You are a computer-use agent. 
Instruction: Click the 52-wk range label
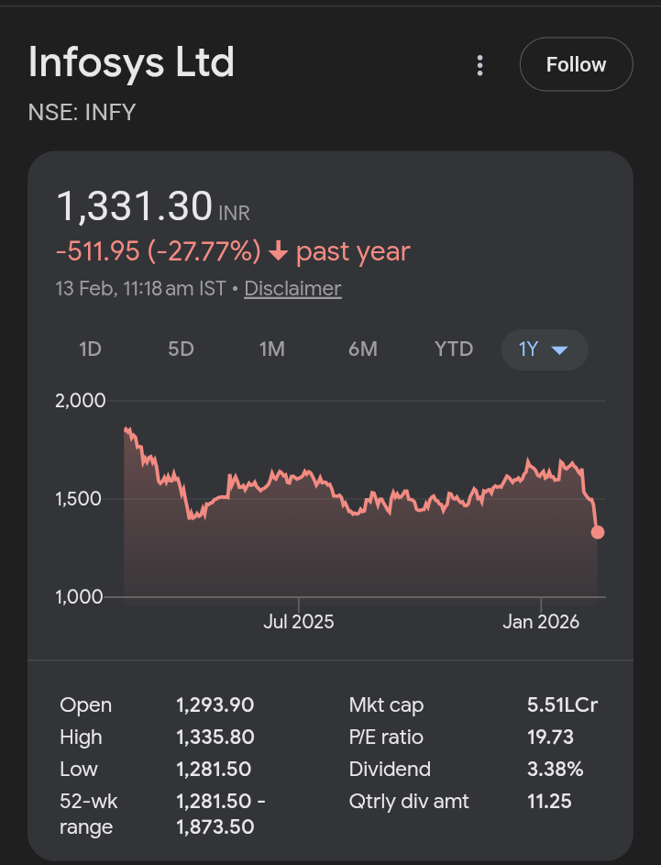[x=89, y=814]
